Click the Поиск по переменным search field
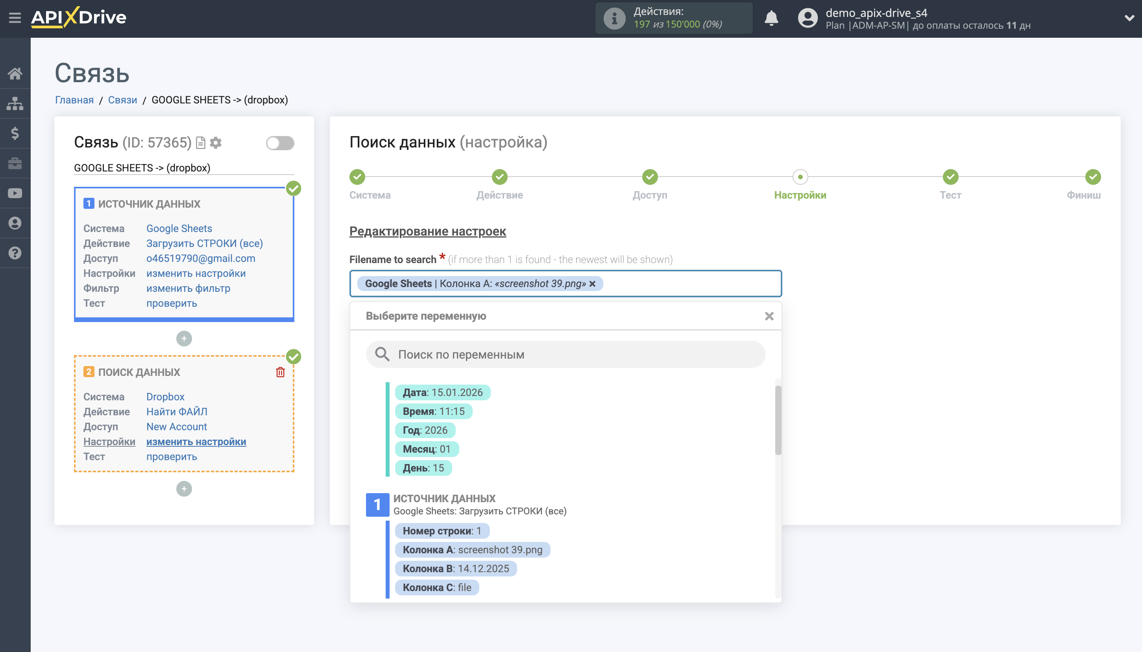Image resolution: width=1142 pixels, height=652 pixels. coord(565,354)
